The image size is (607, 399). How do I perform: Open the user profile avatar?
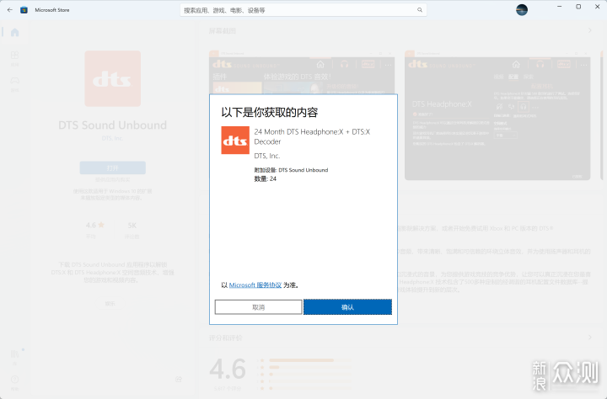pos(522,9)
